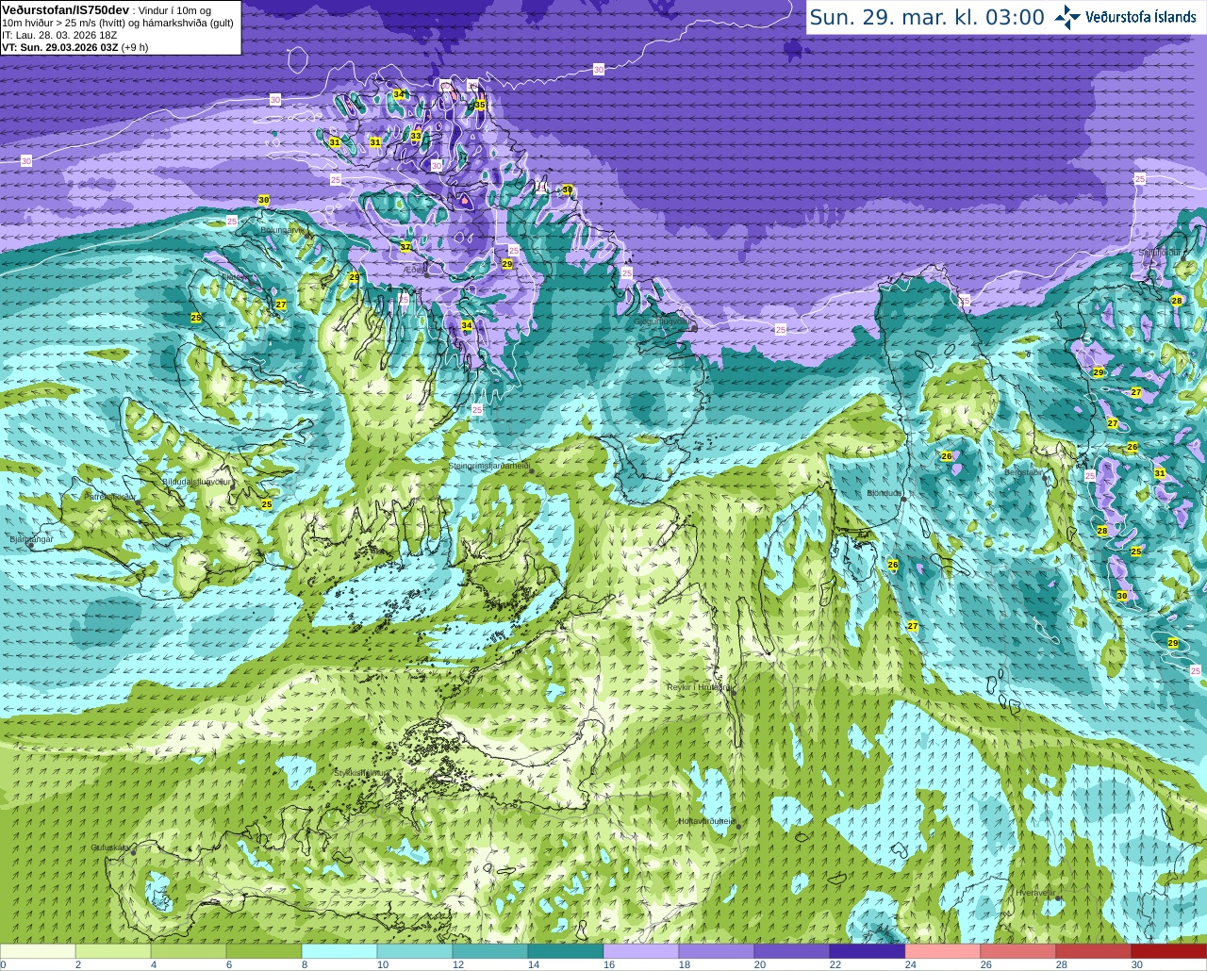This screenshot has width=1207, height=971.
Task: Click the Bjargtangar station marker
Action: click(32, 545)
